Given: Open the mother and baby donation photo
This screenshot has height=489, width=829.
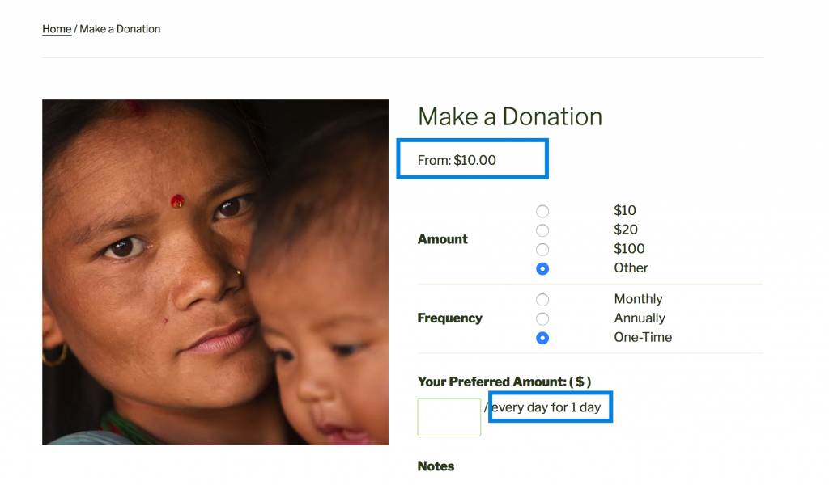Looking at the screenshot, I should tap(215, 272).
